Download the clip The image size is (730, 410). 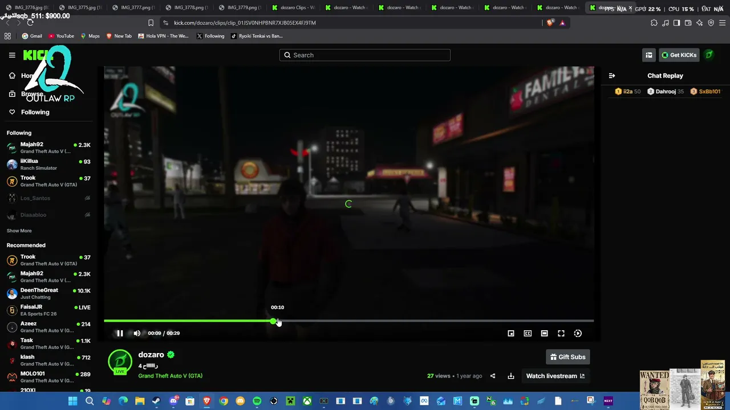point(511,376)
